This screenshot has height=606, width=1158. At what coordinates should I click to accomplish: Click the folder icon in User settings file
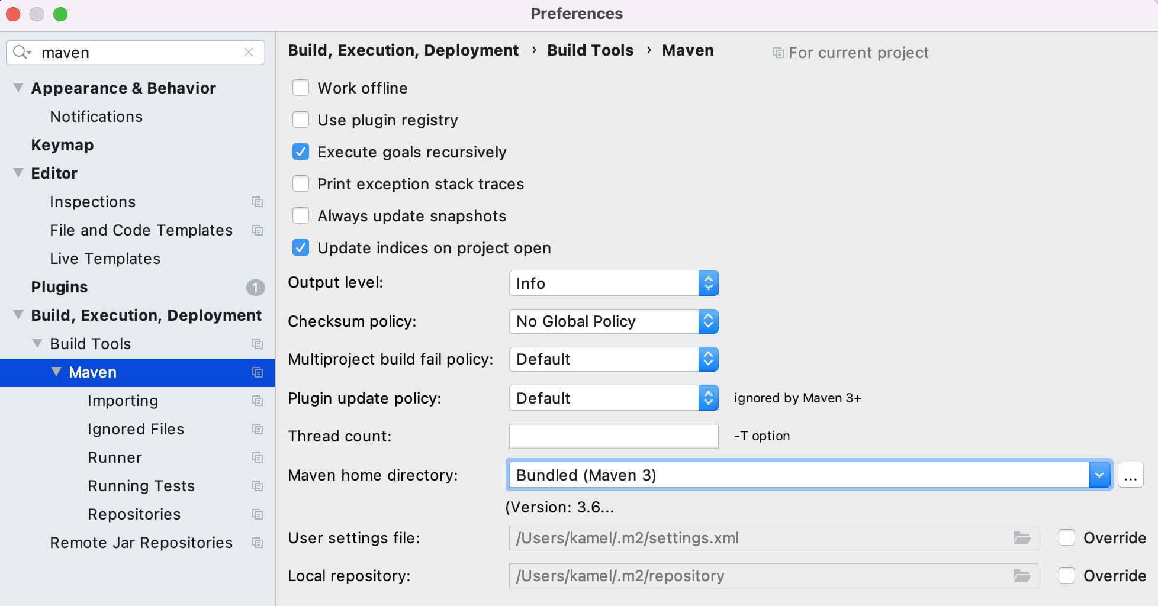(x=1022, y=538)
